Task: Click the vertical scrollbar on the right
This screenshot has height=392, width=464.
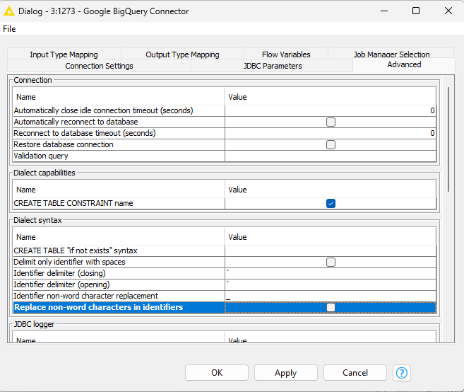Action: point(448,138)
